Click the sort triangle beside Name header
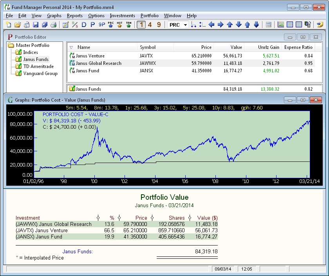 71,48
